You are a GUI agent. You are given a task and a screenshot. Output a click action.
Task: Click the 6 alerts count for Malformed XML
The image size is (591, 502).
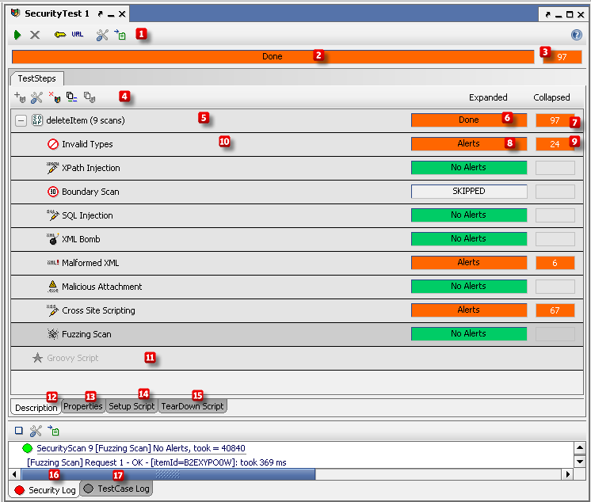[555, 263]
